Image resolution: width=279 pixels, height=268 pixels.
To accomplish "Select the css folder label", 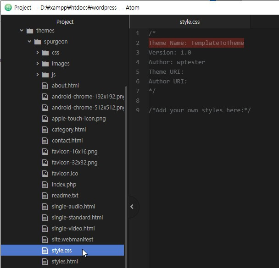I will point(56,53).
